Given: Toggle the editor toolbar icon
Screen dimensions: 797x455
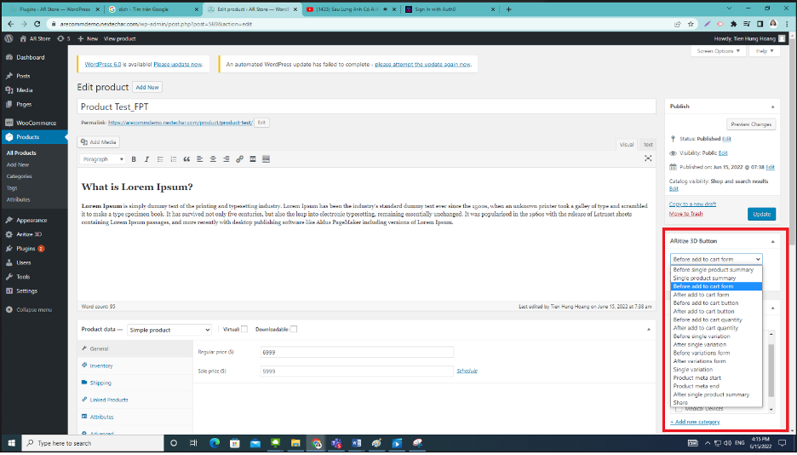Looking at the screenshot, I should point(266,159).
